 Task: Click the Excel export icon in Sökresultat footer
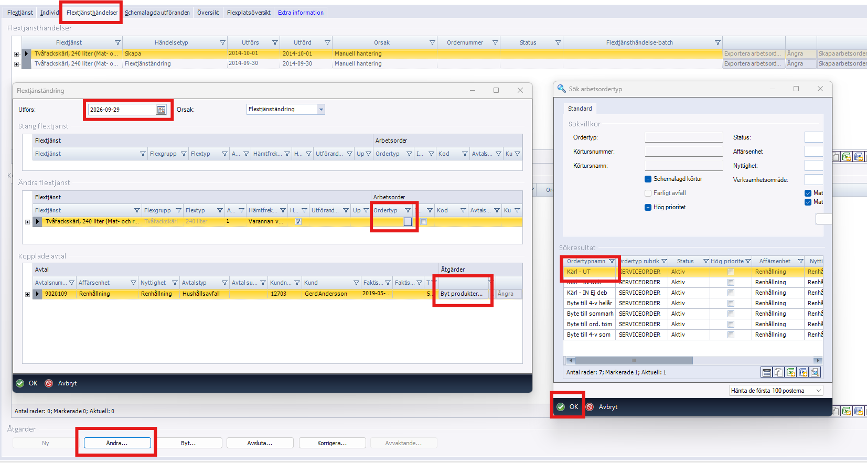[791, 372]
